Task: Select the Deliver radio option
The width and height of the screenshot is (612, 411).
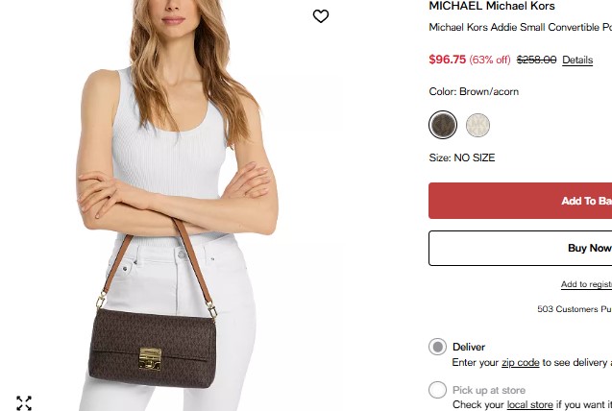Action: (x=437, y=347)
